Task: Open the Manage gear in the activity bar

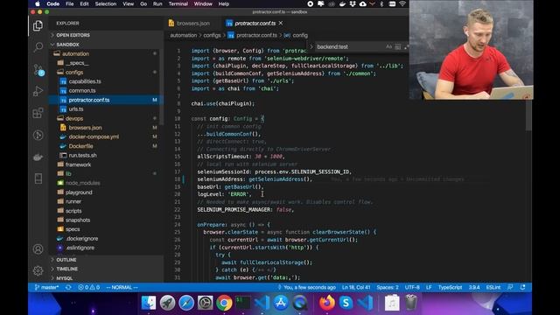Action: (x=38, y=270)
